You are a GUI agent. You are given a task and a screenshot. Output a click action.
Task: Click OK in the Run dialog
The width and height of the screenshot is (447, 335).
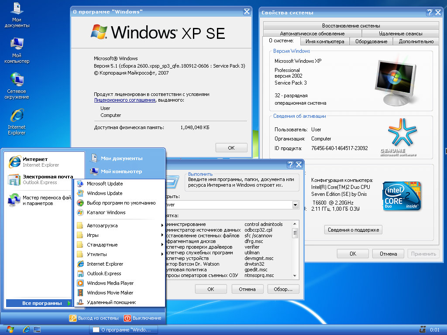pyautogui.click(x=211, y=289)
